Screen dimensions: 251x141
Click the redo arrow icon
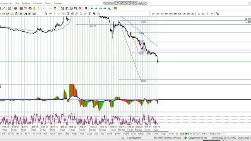49,8
